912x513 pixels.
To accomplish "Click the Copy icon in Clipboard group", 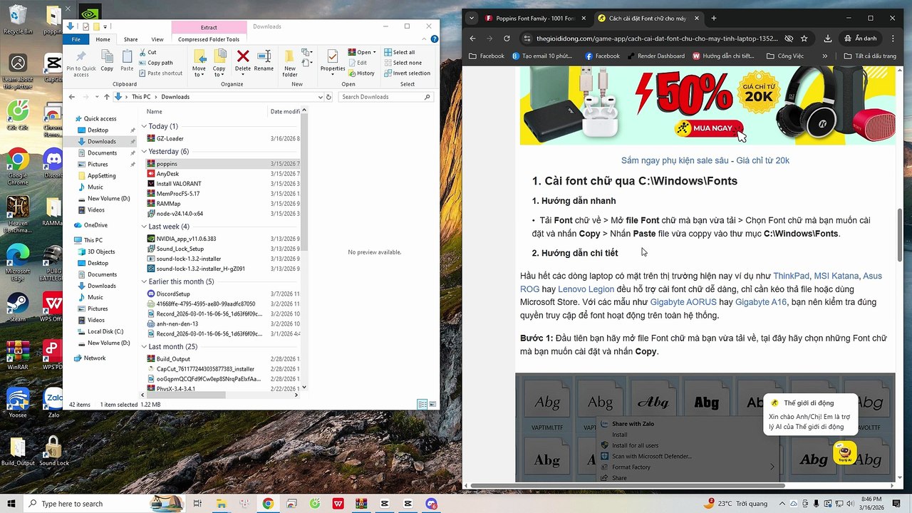I will point(107,61).
